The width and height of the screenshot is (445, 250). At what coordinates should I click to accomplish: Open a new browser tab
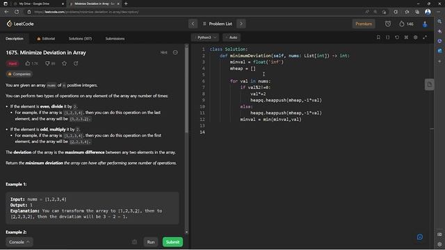pos(126,3)
